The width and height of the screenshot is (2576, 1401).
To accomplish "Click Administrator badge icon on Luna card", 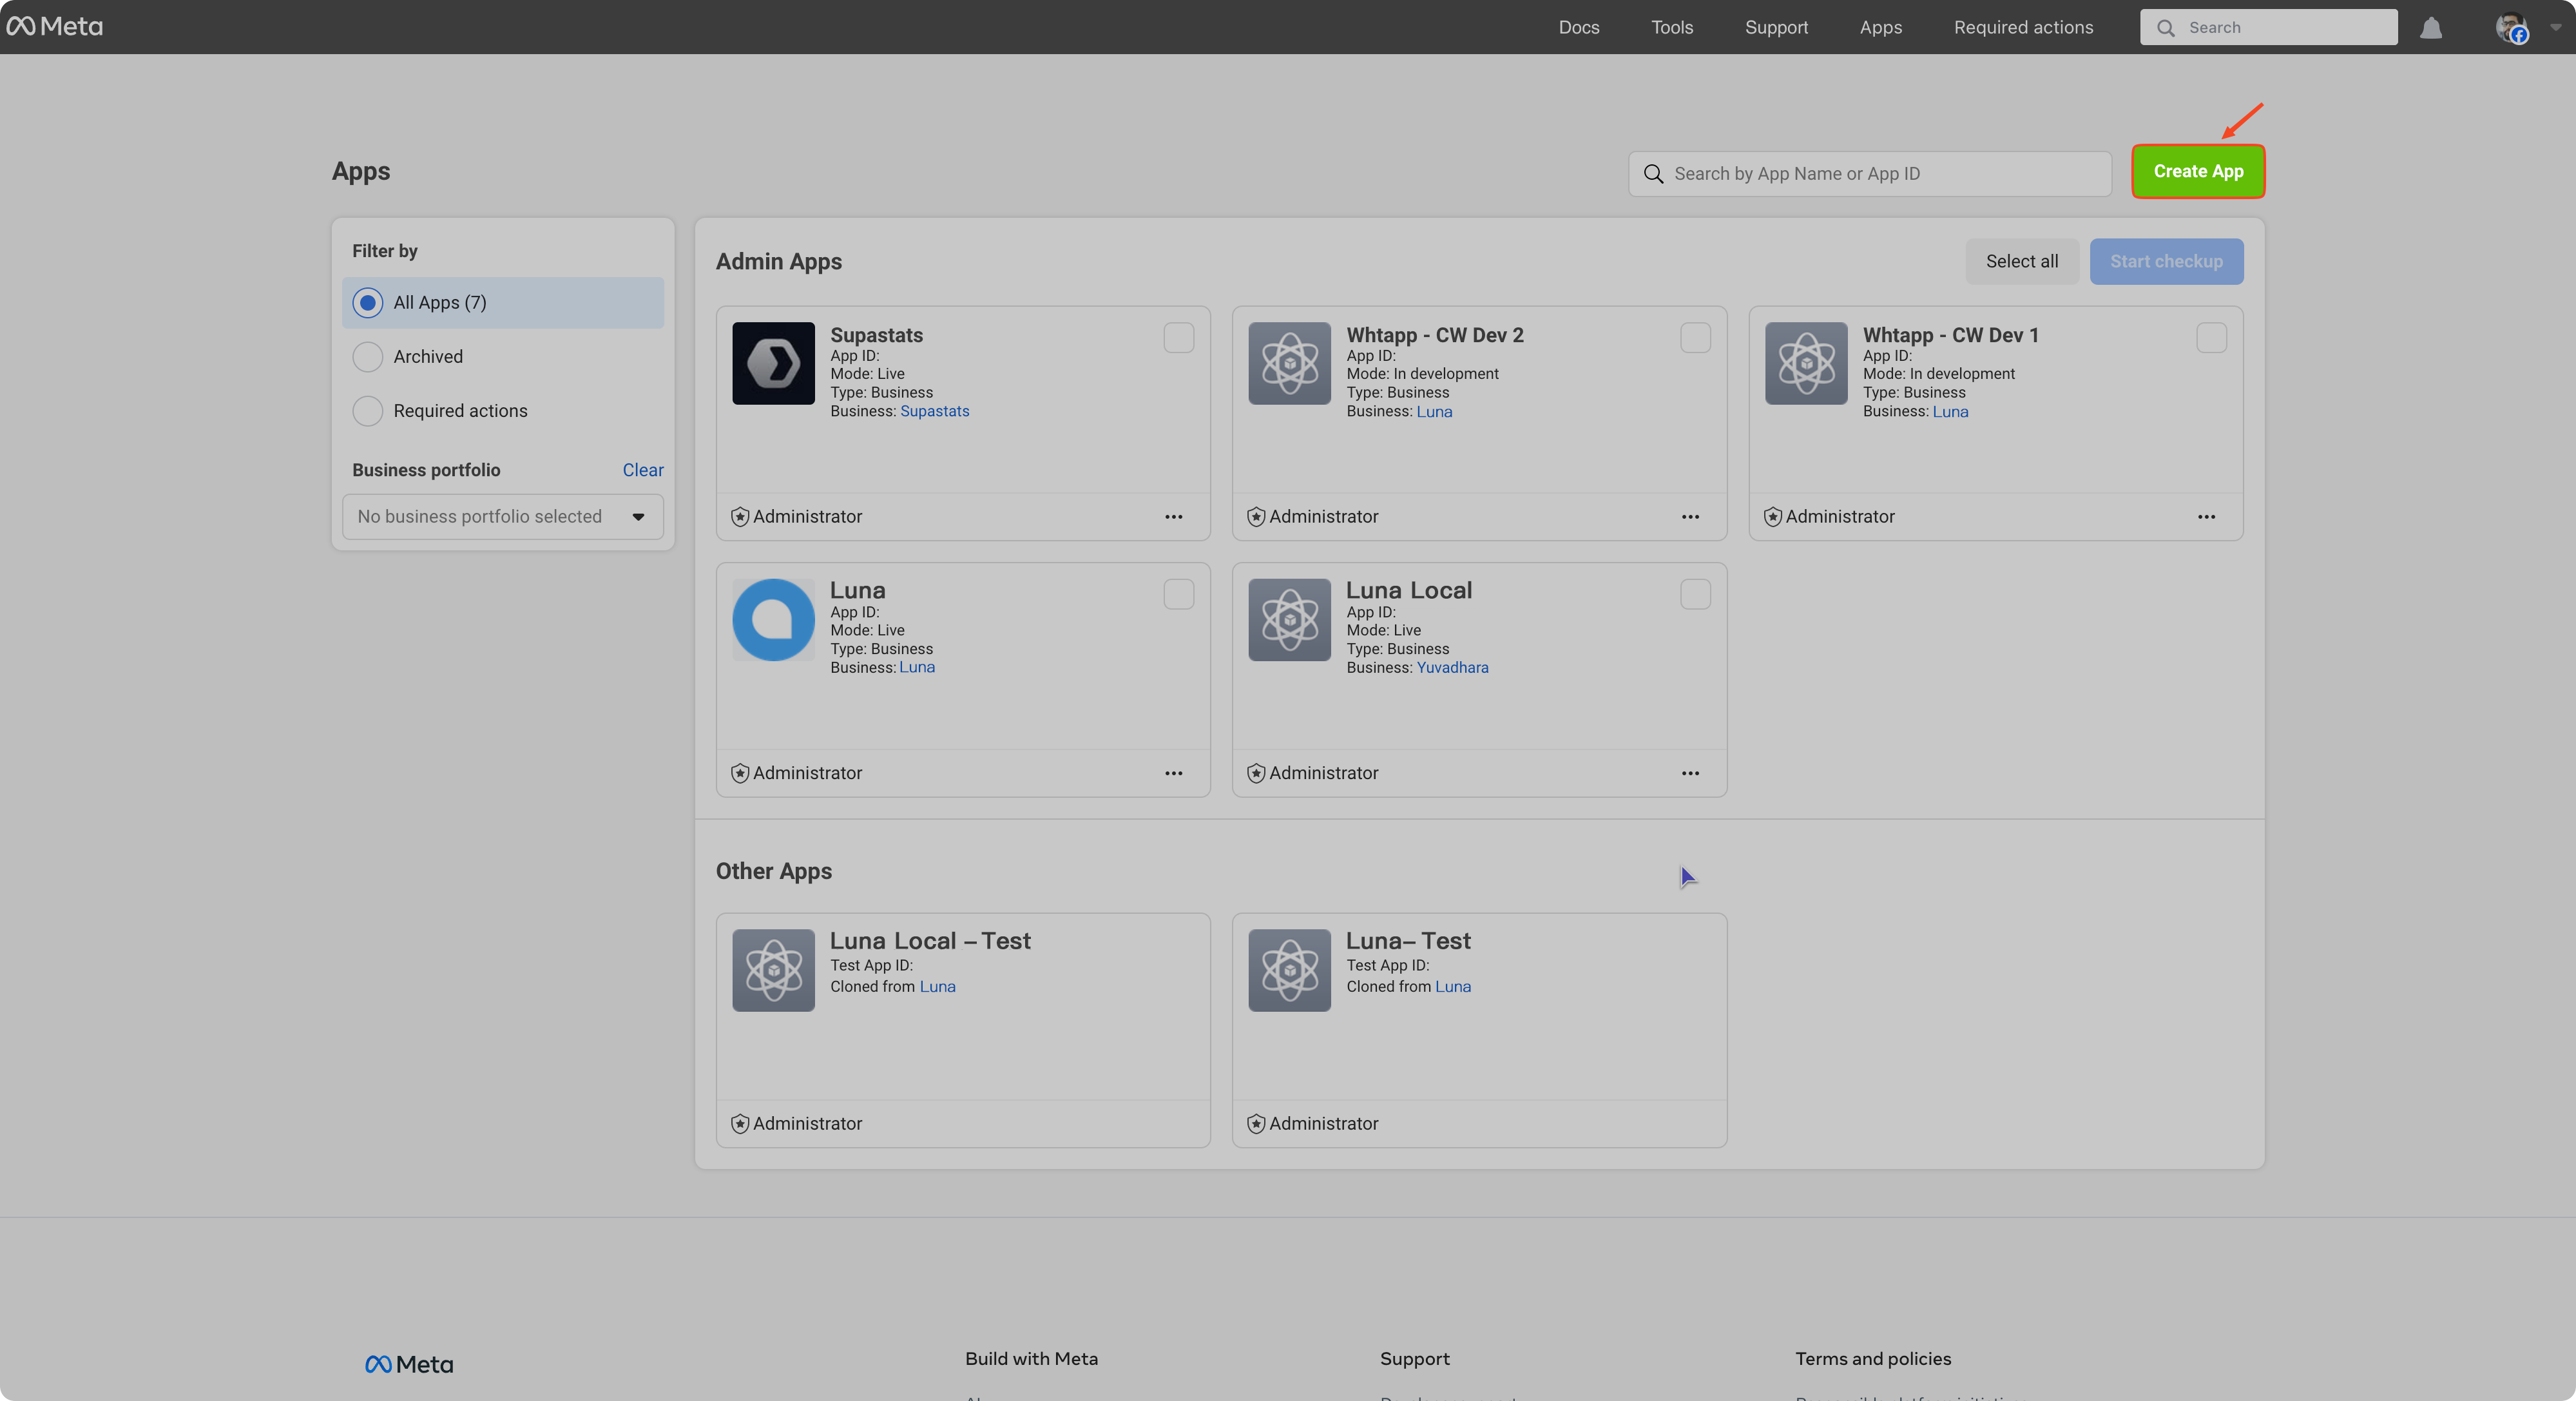I will coord(740,773).
